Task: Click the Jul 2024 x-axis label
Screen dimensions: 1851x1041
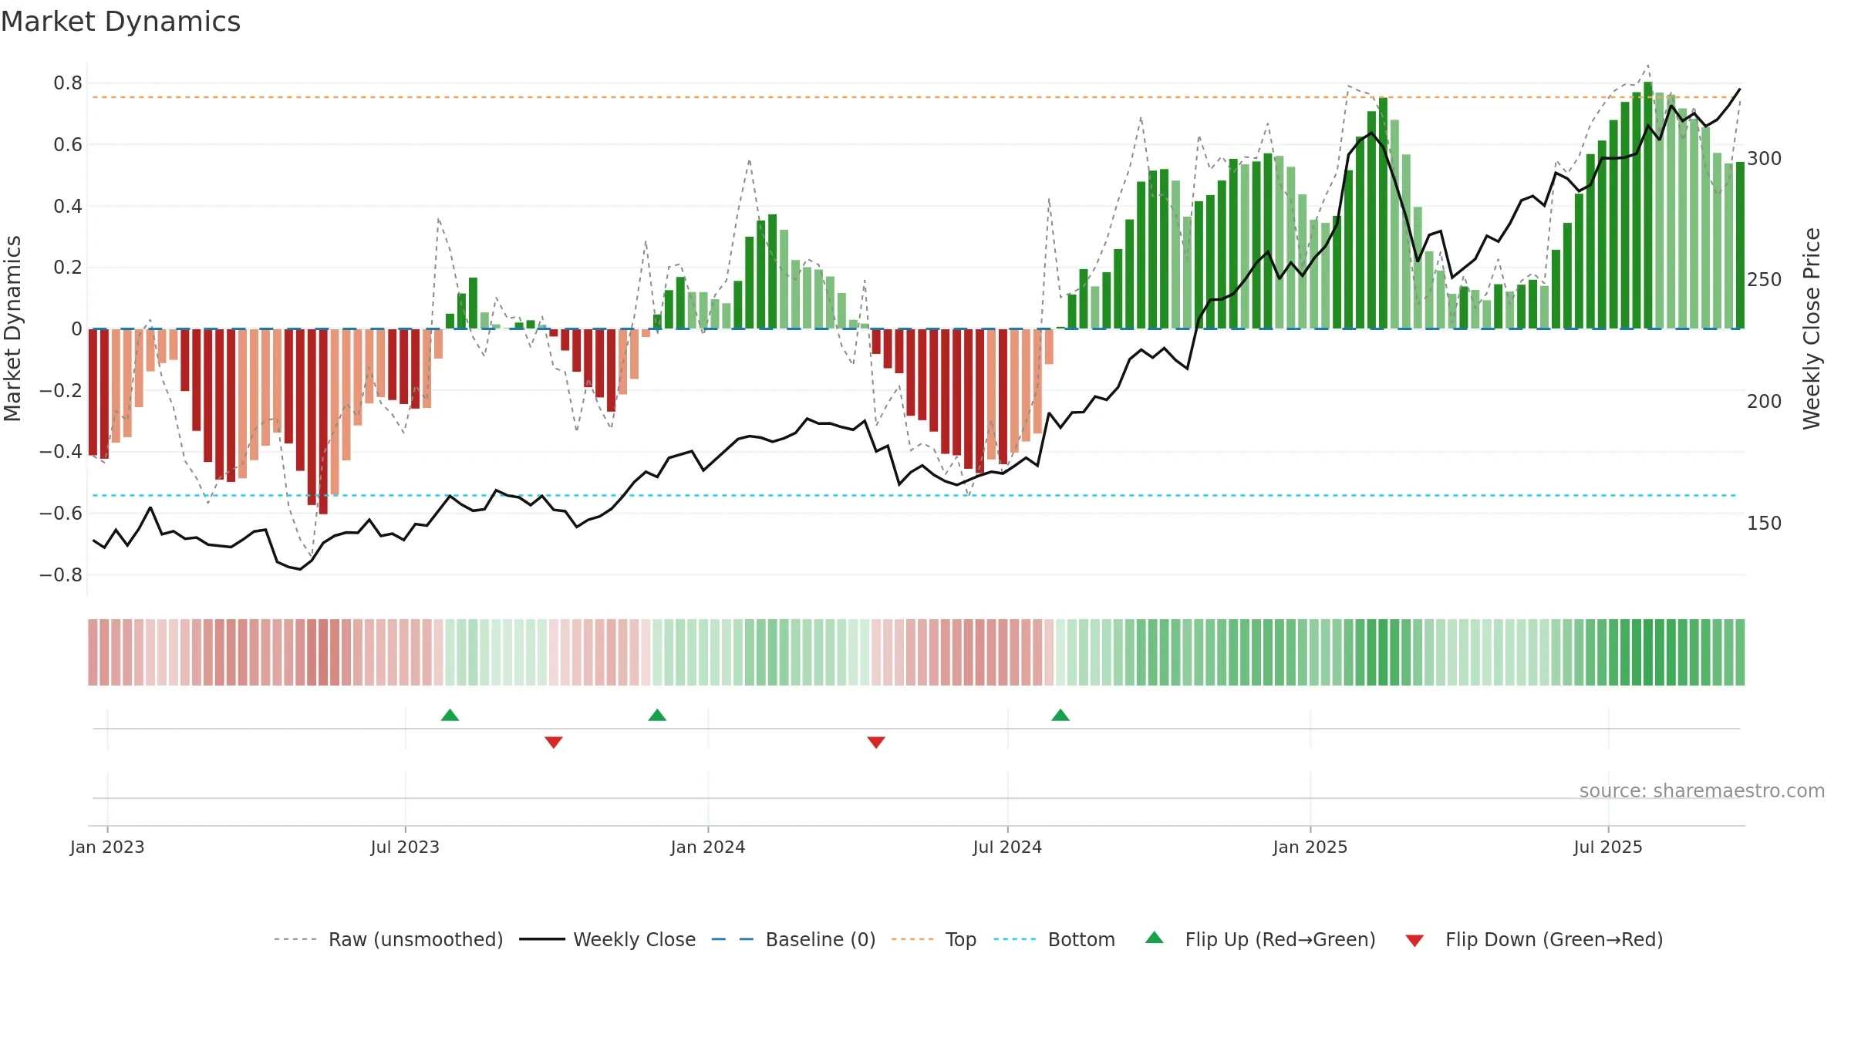Action: pyautogui.click(x=1007, y=847)
